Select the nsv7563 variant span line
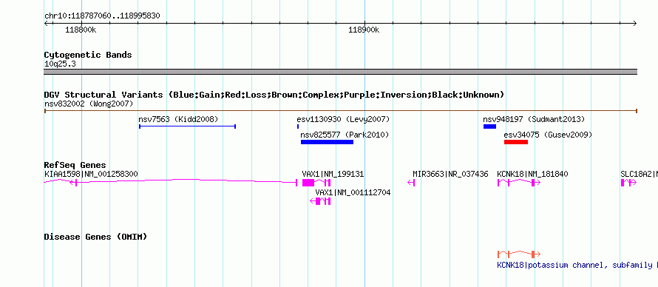Viewport: 658px width, 287px height. point(187,126)
